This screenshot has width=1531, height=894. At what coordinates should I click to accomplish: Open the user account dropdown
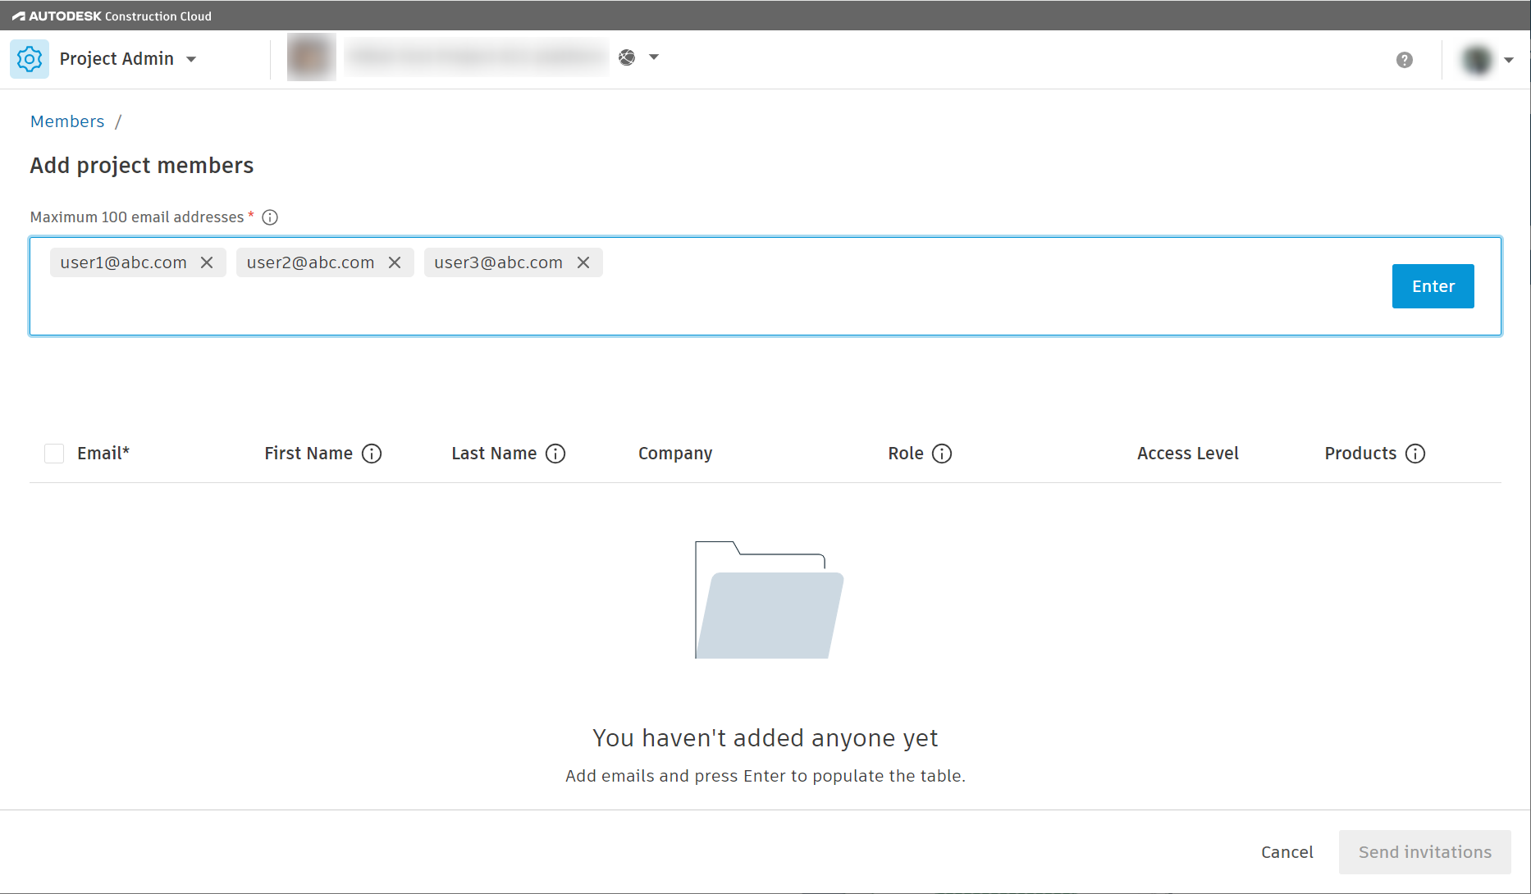pyautogui.click(x=1510, y=59)
